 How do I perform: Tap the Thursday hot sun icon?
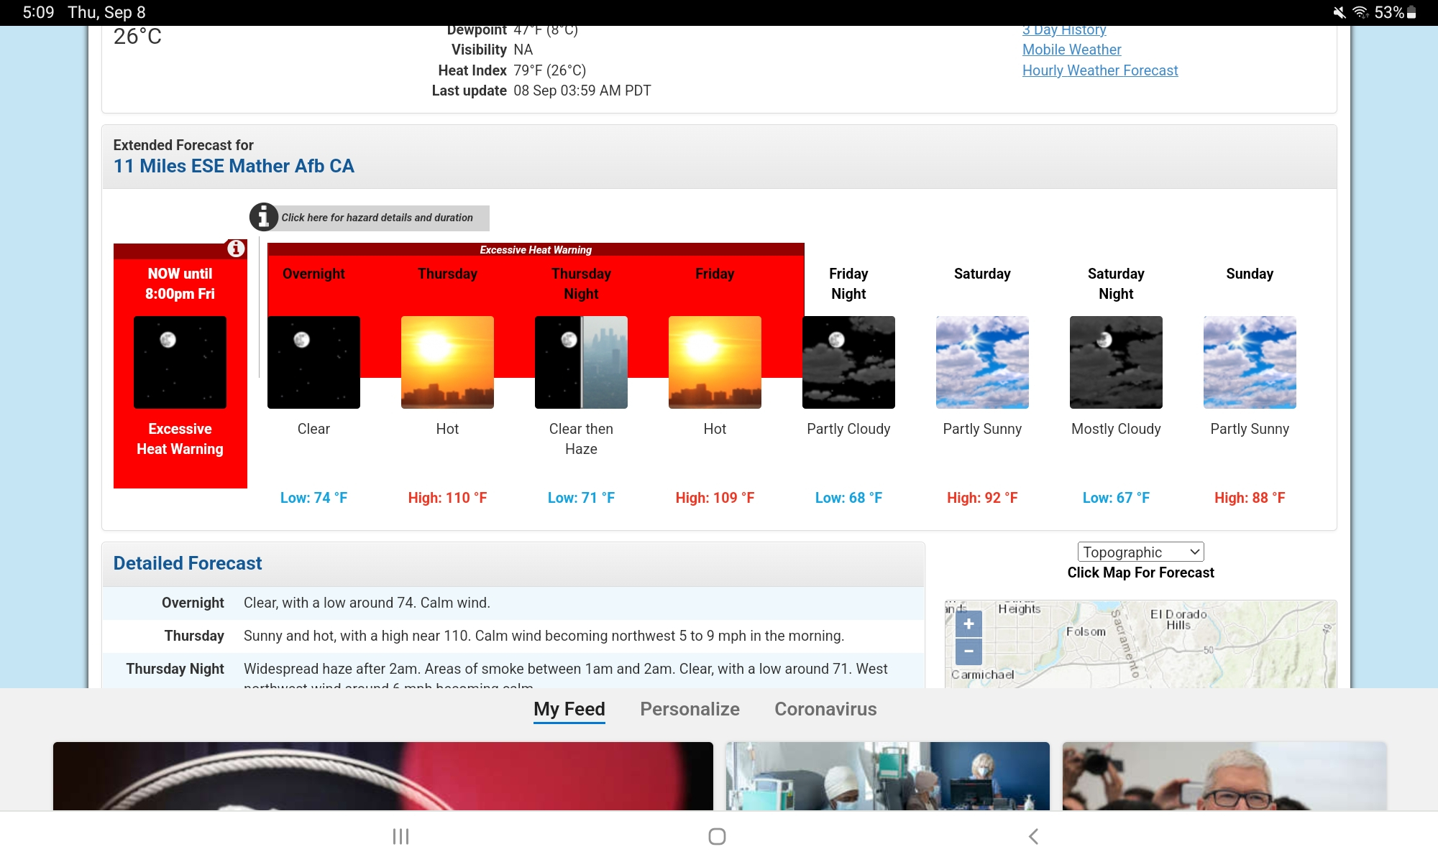coord(447,362)
